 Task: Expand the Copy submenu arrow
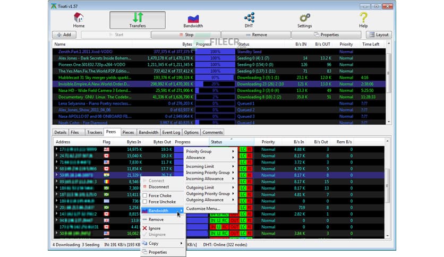click(182, 243)
